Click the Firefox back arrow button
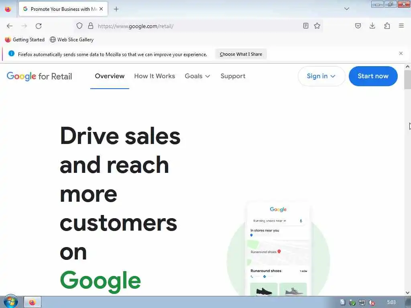Screen dimensions: 411x308 click(x=10, y=26)
